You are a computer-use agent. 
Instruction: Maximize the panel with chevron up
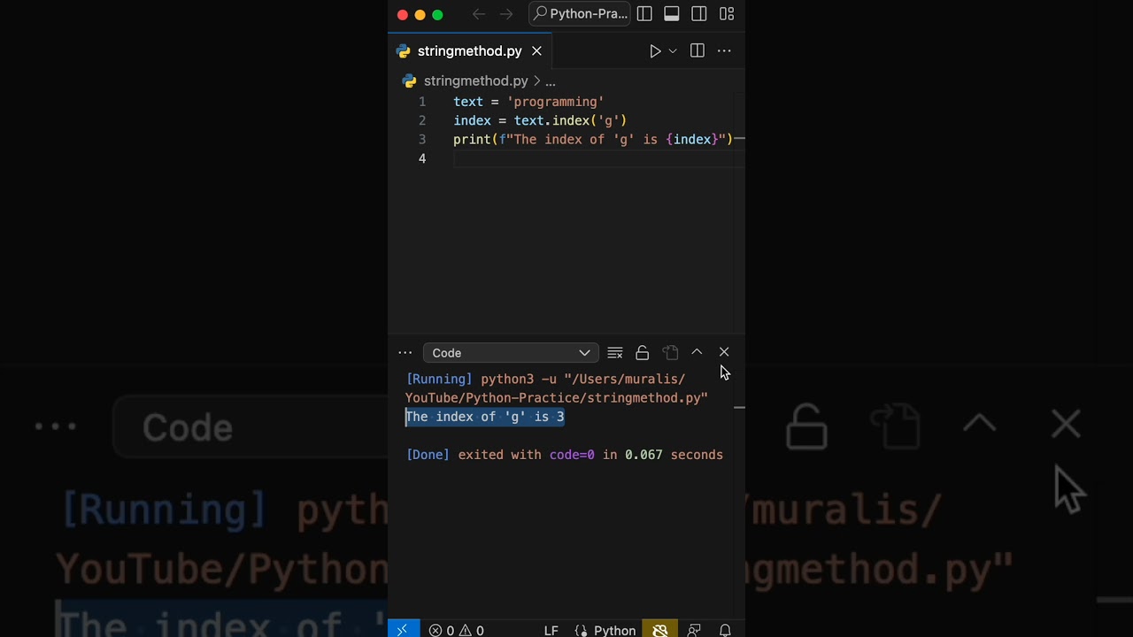coord(697,352)
